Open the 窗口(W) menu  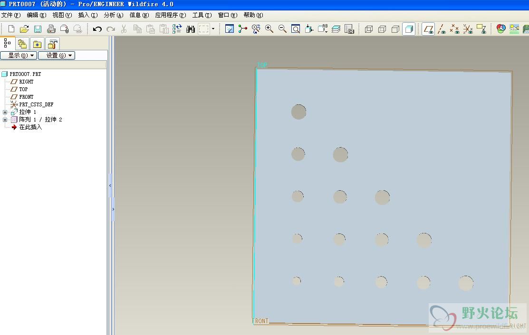pyautogui.click(x=227, y=15)
